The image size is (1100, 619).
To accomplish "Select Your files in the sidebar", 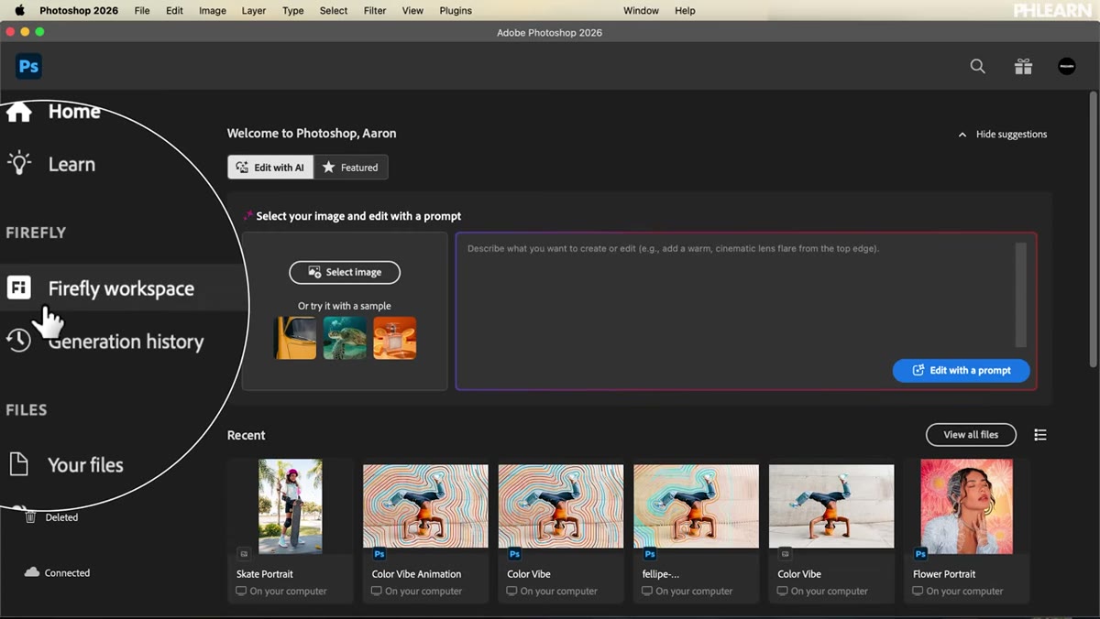I will [x=85, y=464].
